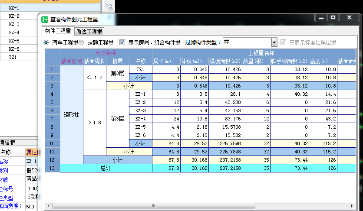363x211 pixels.
Task: Click total formwork area 237.2158 in 总计 row
Action: point(225,168)
